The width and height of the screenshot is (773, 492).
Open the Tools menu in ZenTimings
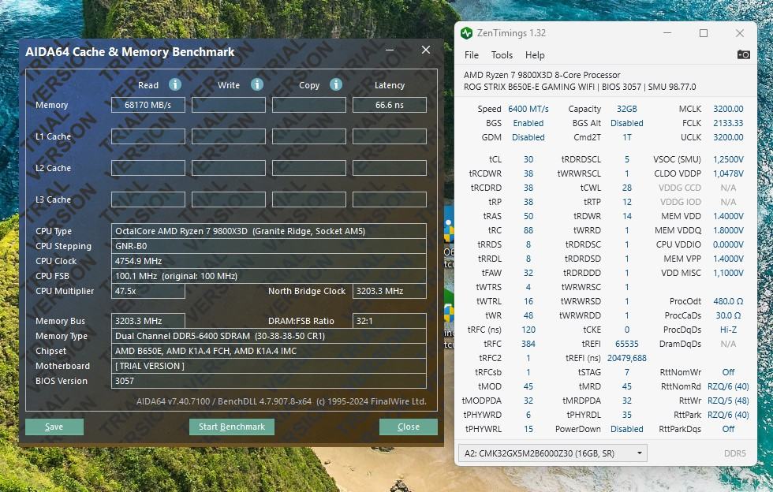(x=502, y=54)
